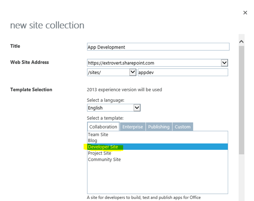Click the new site collection heading

(x=47, y=25)
